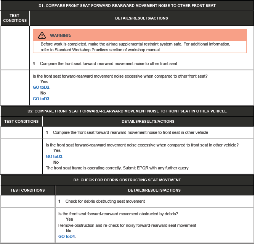The width and height of the screenshot is (255, 244).
Task: Click the Submit EPQR instruction text
Action: tap(117, 168)
